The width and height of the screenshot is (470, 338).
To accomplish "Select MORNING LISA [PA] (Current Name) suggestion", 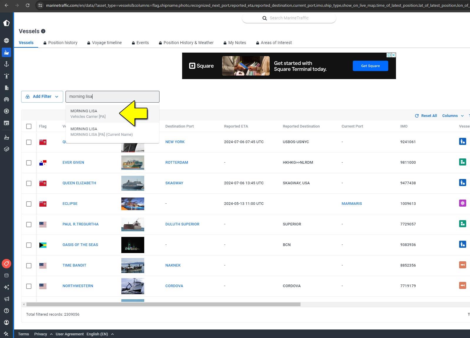I will (x=113, y=132).
